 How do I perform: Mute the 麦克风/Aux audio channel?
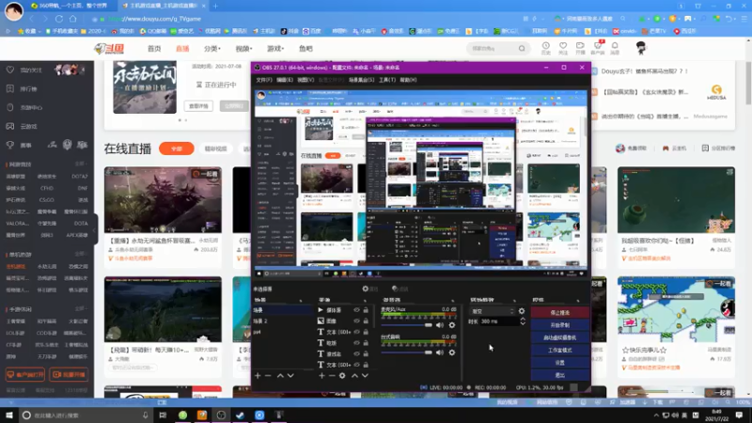(440, 325)
